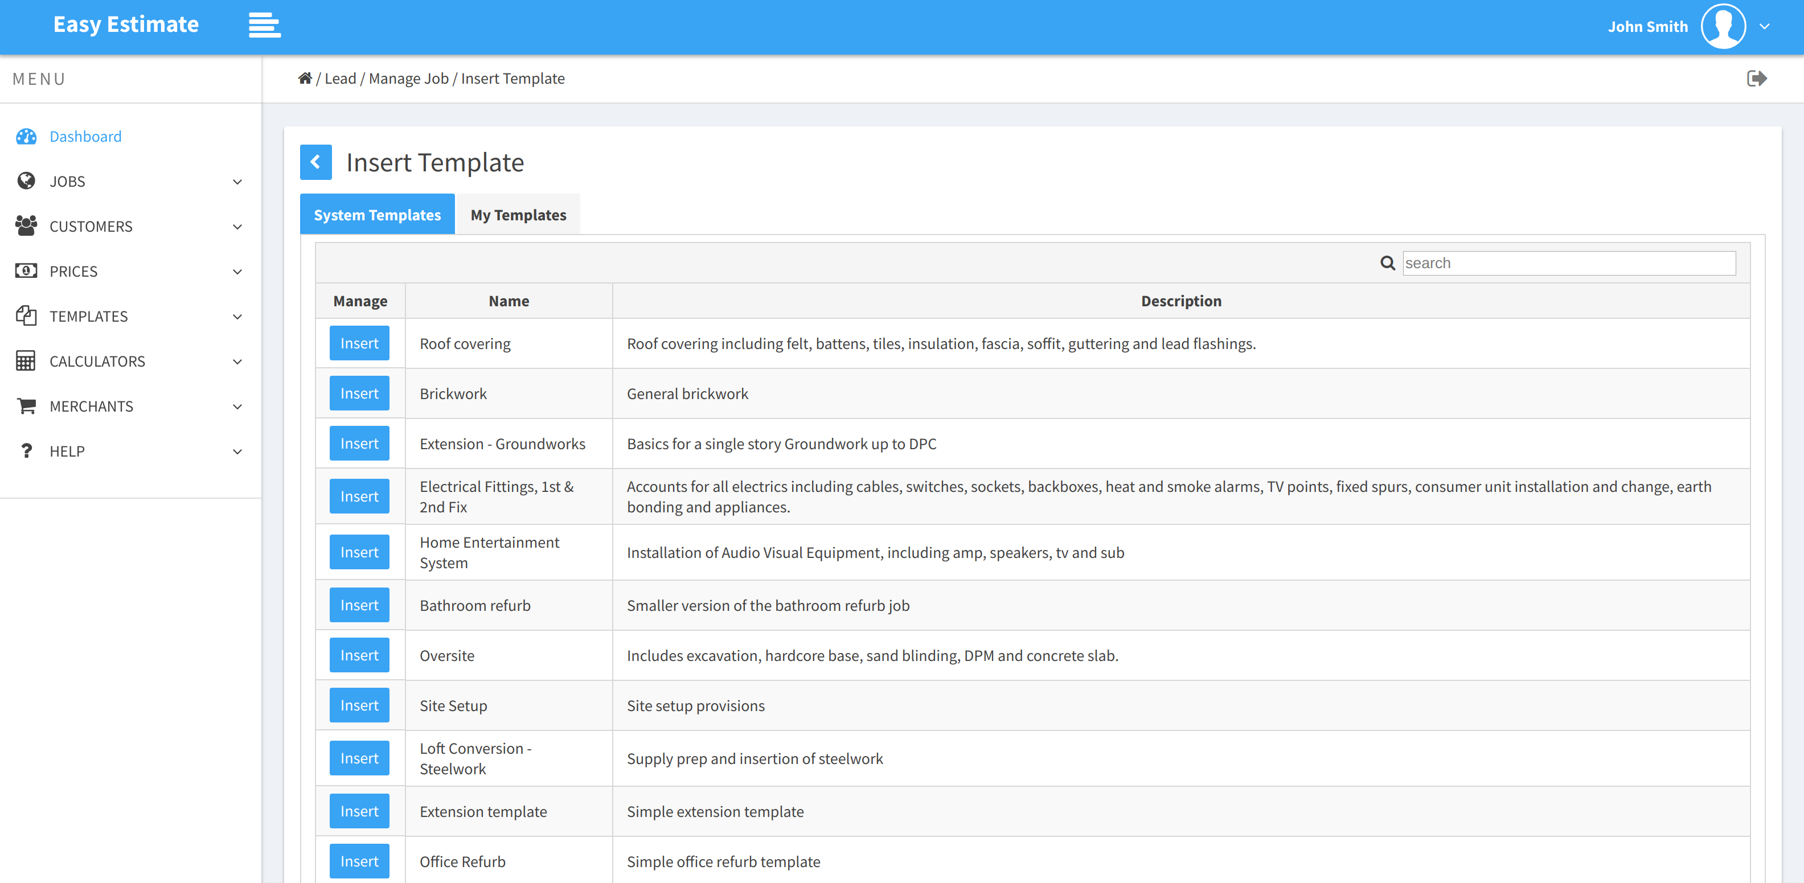Expand the CUSTOMERS menu chevron
Image resolution: width=1804 pixels, height=883 pixels.
(x=237, y=227)
